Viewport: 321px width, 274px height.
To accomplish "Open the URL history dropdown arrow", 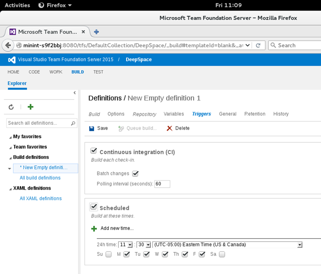I will click(x=248, y=45).
